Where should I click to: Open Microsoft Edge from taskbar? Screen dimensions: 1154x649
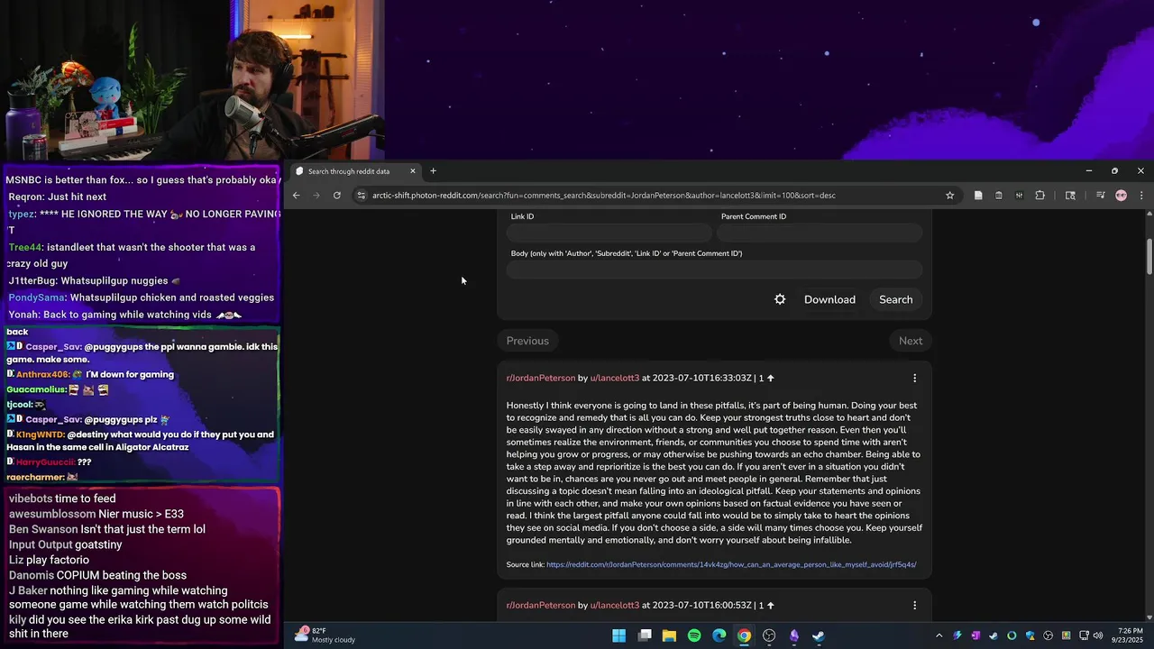[719, 635]
